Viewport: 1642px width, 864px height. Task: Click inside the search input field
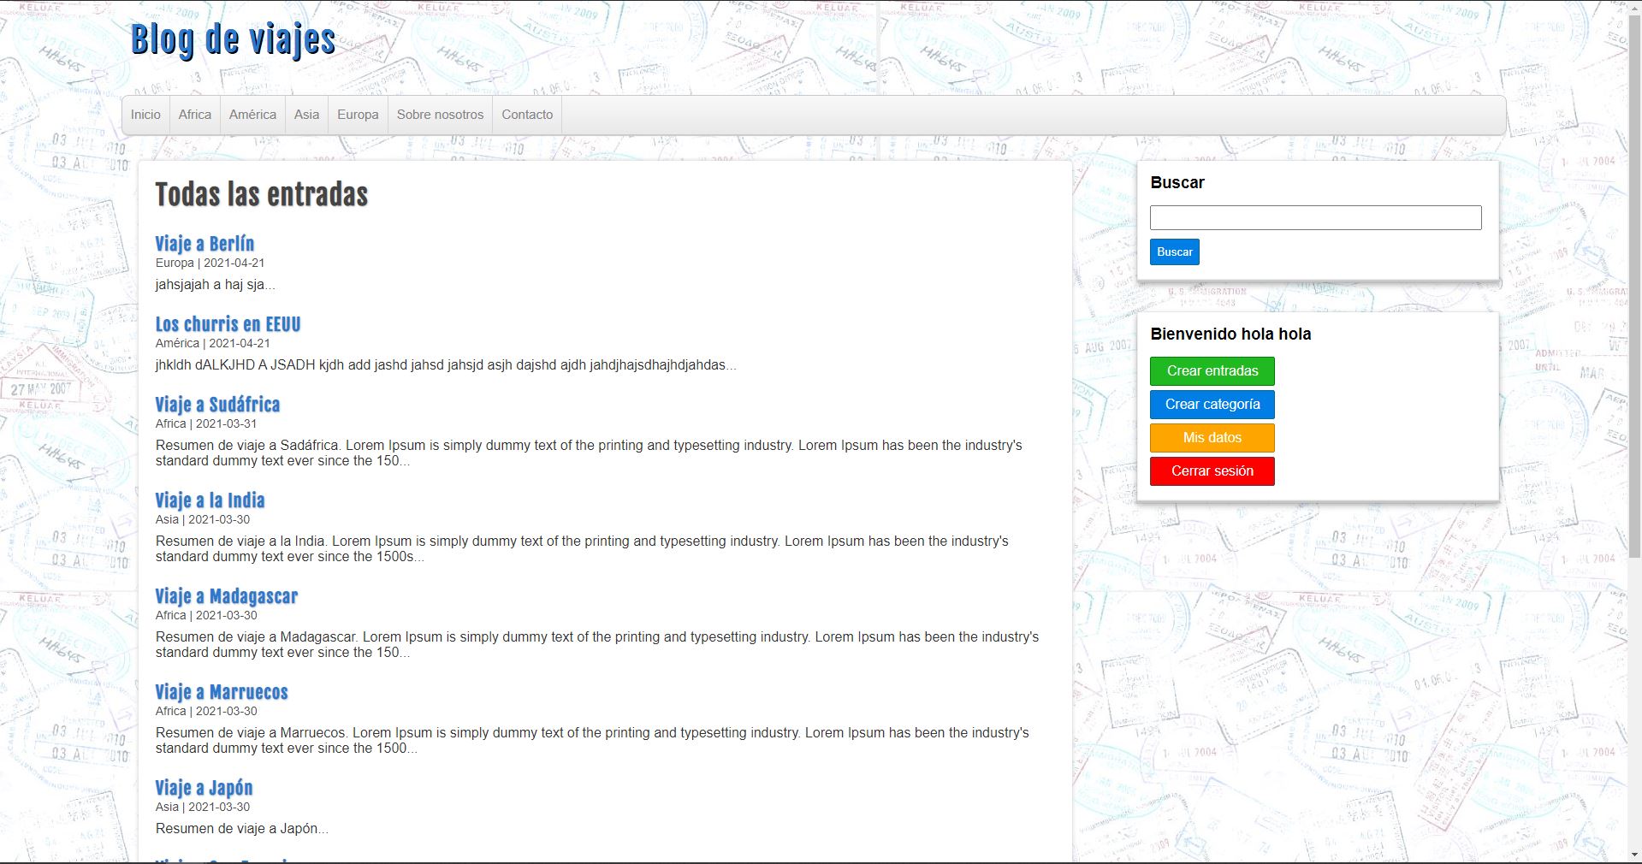coord(1315,217)
